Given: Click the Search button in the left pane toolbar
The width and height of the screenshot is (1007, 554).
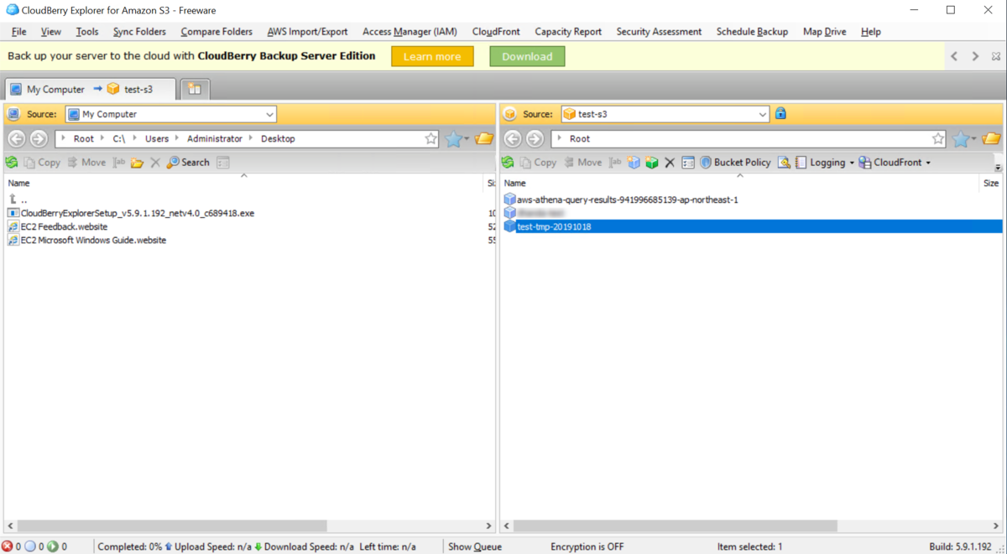Looking at the screenshot, I should 188,163.
